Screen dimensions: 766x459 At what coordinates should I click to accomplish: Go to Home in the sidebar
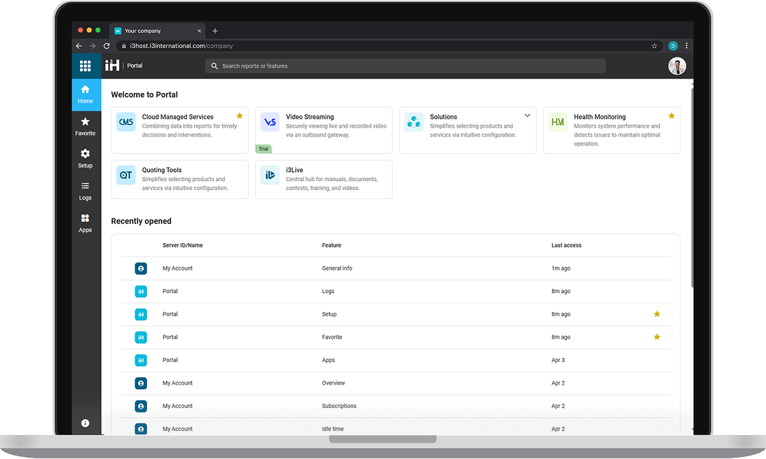[85, 95]
